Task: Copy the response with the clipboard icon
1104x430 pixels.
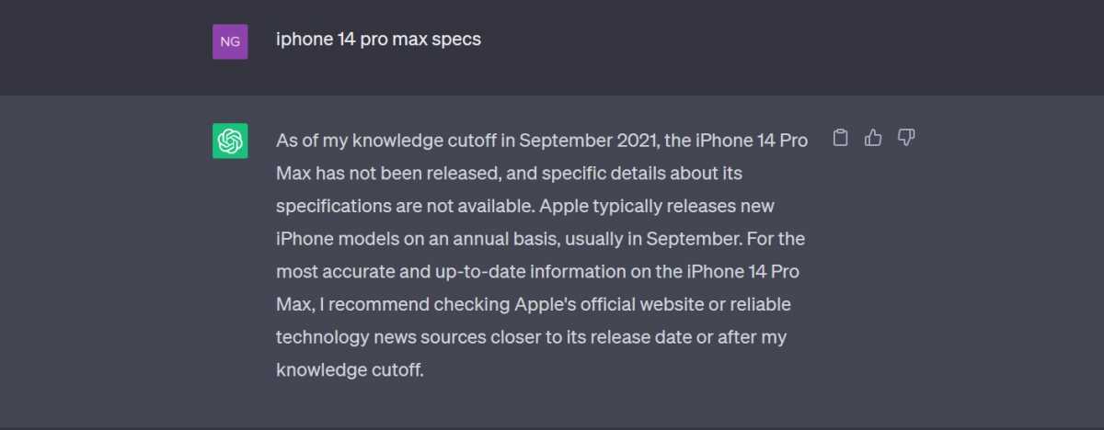Action: click(840, 138)
